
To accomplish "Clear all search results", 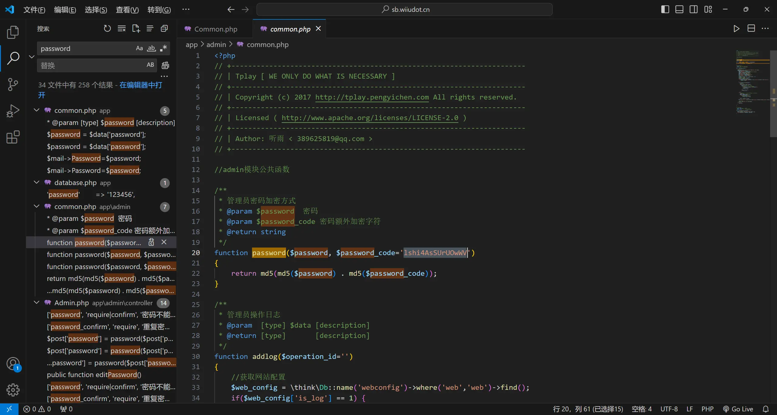I will click(121, 29).
